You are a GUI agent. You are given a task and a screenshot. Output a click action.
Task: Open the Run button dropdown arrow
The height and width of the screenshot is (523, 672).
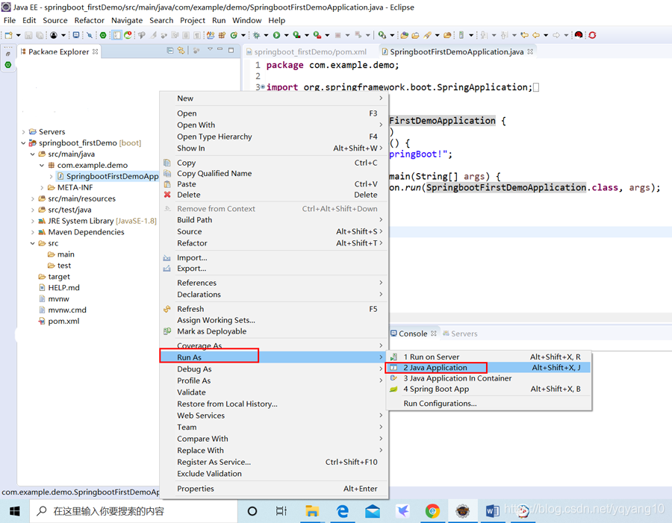286,35
